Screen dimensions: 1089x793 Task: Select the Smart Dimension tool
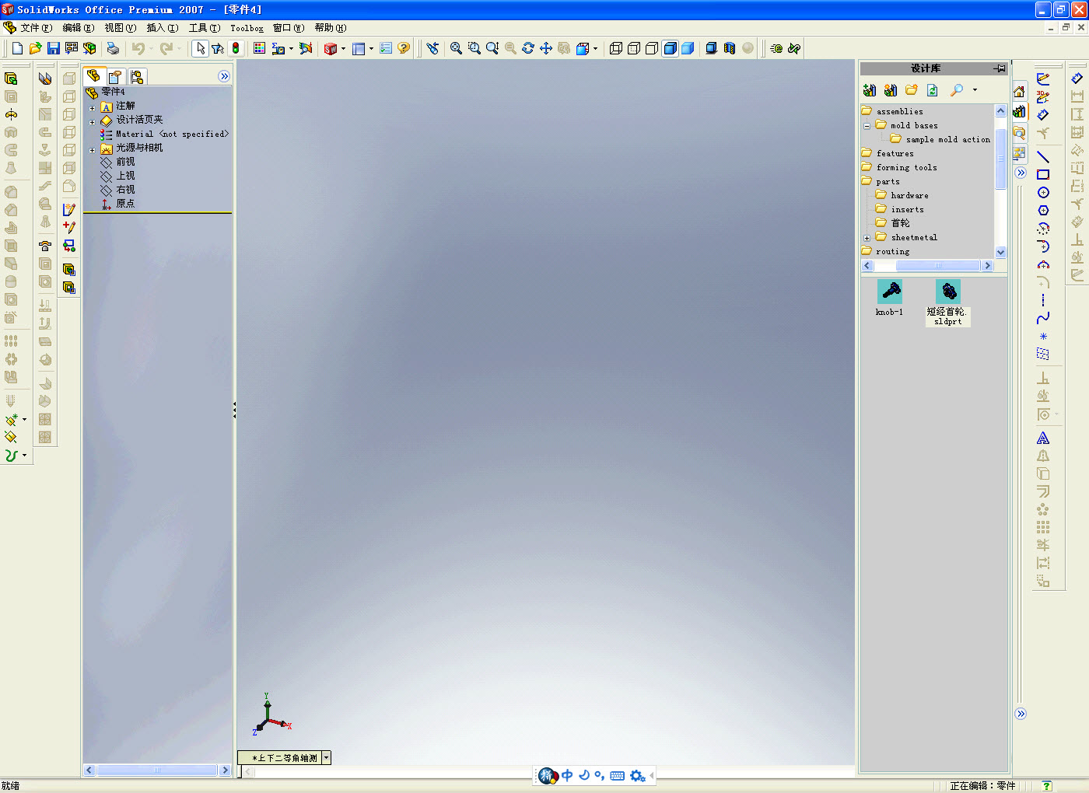[x=1043, y=114]
